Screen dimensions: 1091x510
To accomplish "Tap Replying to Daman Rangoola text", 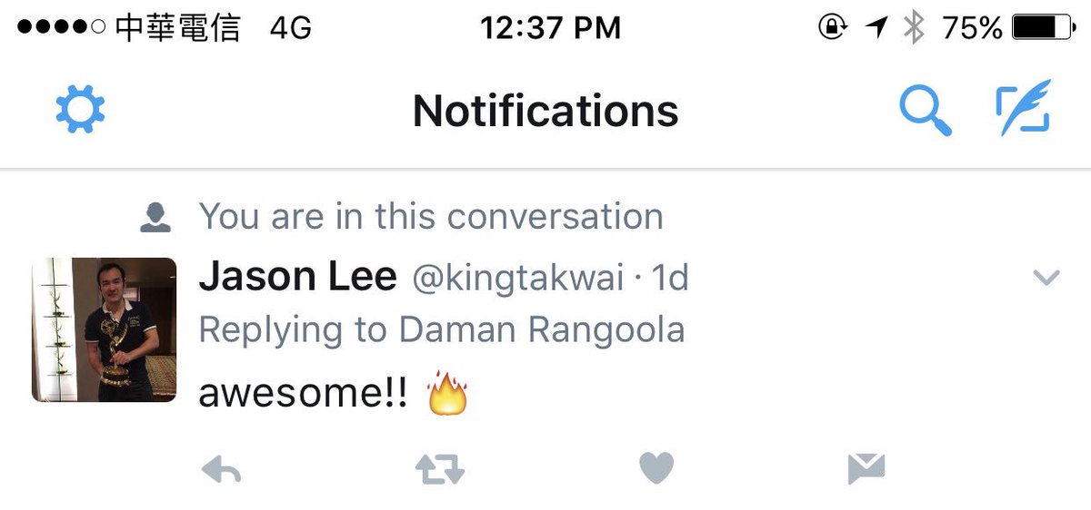I will coord(442,330).
